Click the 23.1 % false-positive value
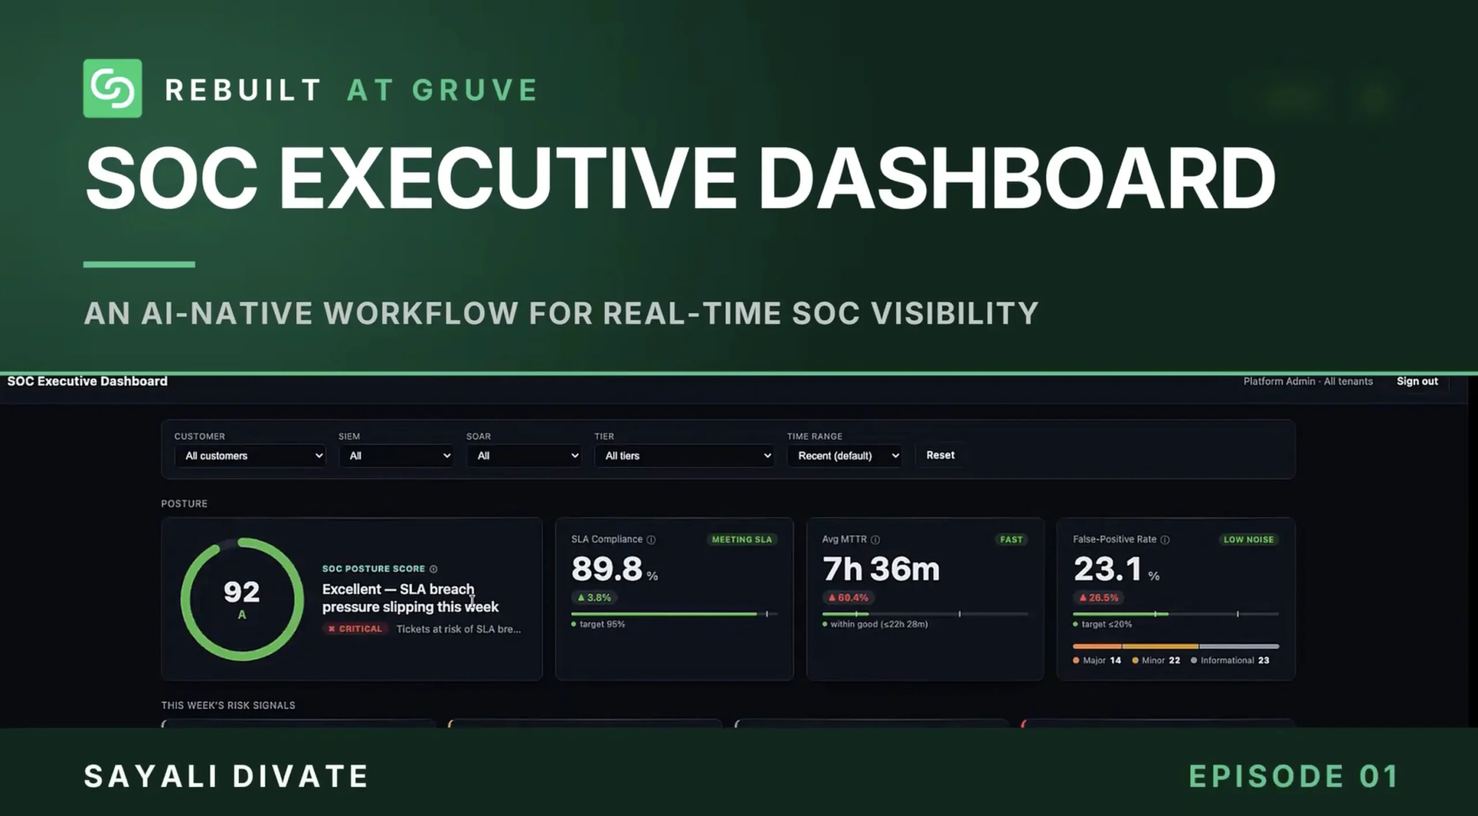Image resolution: width=1478 pixels, height=816 pixels. click(1117, 569)
